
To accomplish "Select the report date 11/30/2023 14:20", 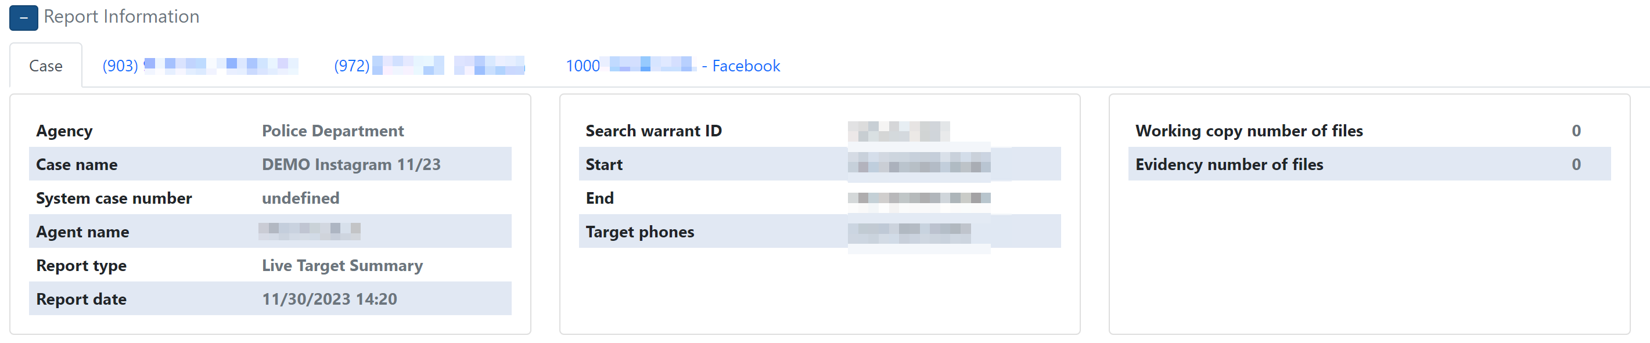I will (x=329, y=299).
